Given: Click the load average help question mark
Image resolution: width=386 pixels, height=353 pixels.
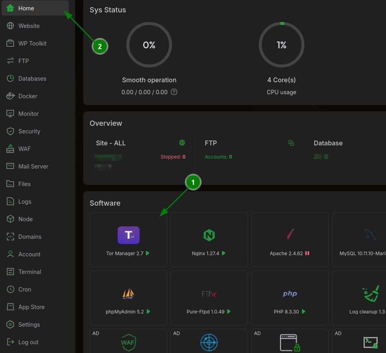Looking at the screenshot, I should coord(174,92).
